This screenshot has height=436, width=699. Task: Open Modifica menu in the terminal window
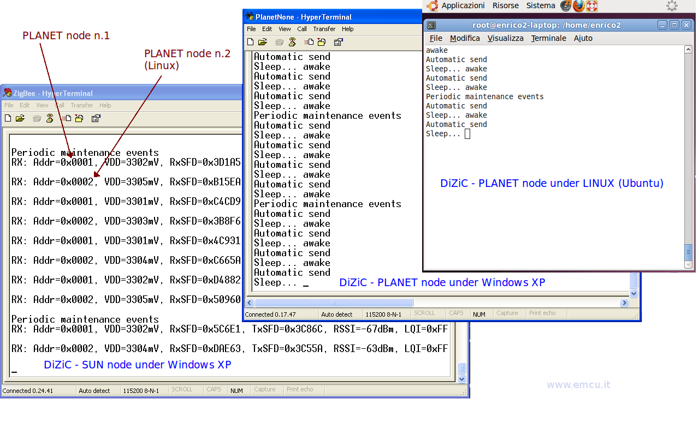[465, 38]
